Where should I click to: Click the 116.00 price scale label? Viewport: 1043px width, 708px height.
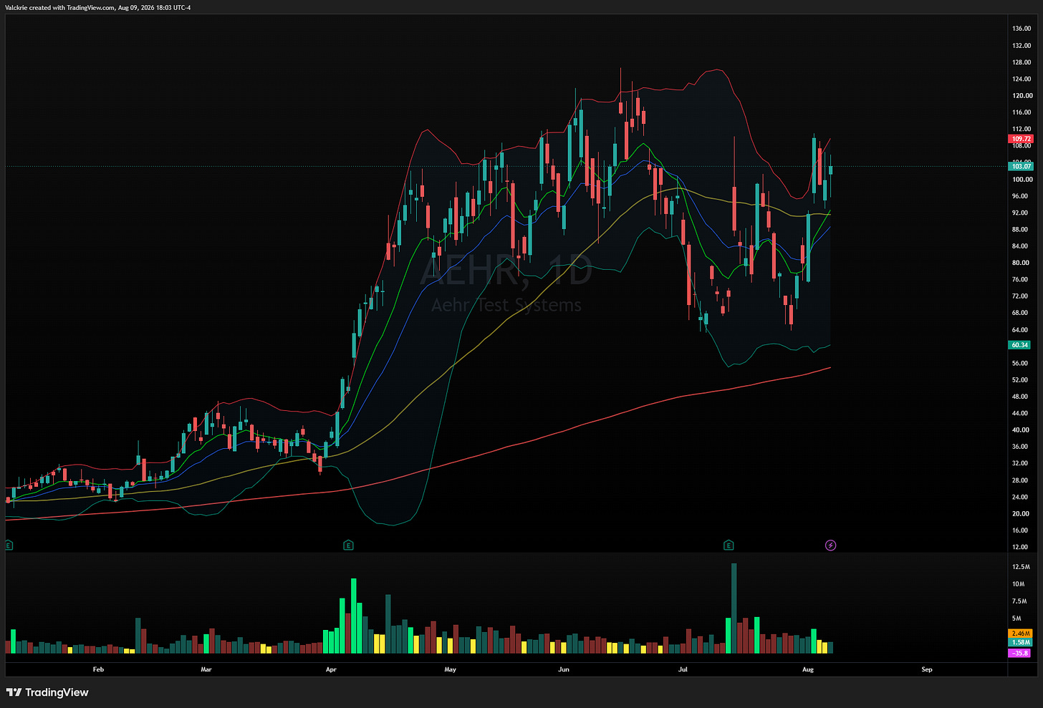pyautogui.click(x=1022, y=112)
